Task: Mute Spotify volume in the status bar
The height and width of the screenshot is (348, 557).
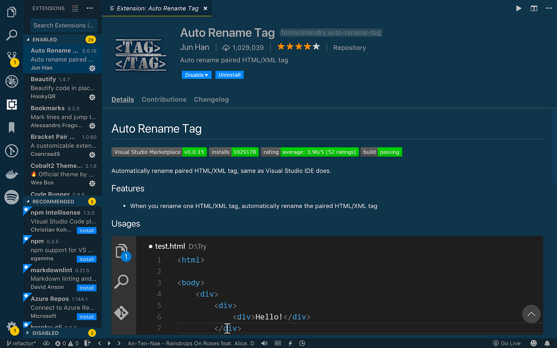Action: (264, 343)
